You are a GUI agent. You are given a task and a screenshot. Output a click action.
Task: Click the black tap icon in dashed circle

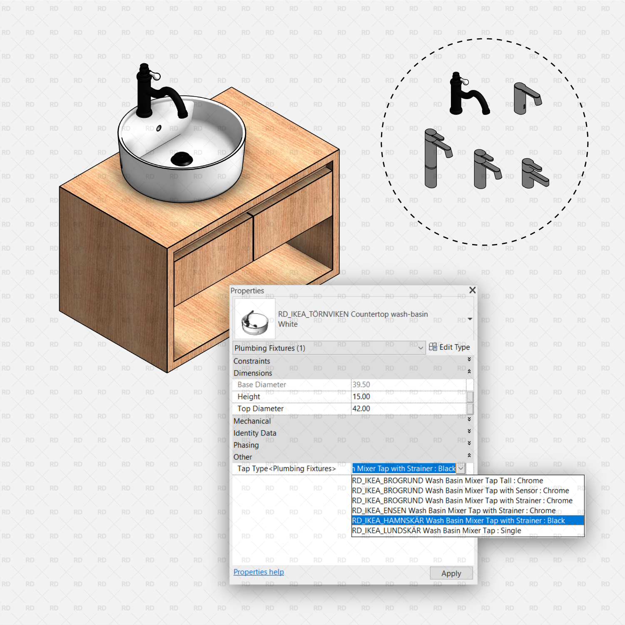coord(468,95)
